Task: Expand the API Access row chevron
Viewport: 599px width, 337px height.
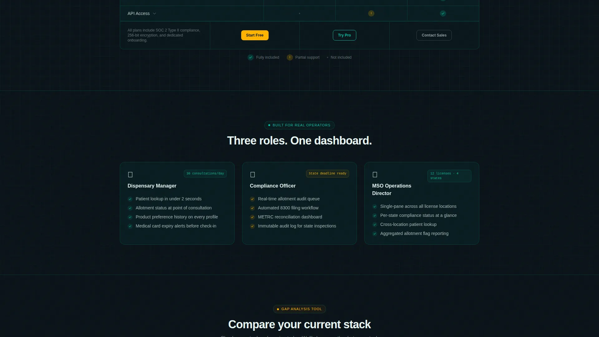Action: pyautogui.click(x=154, y=13)
